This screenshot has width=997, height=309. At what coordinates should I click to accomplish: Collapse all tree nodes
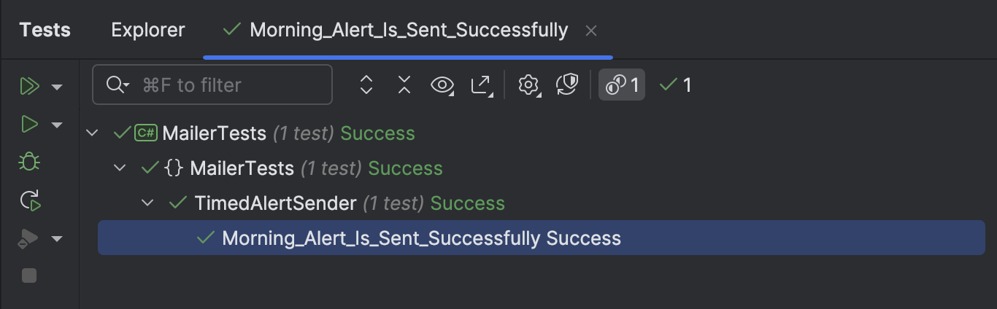(404, 85)
